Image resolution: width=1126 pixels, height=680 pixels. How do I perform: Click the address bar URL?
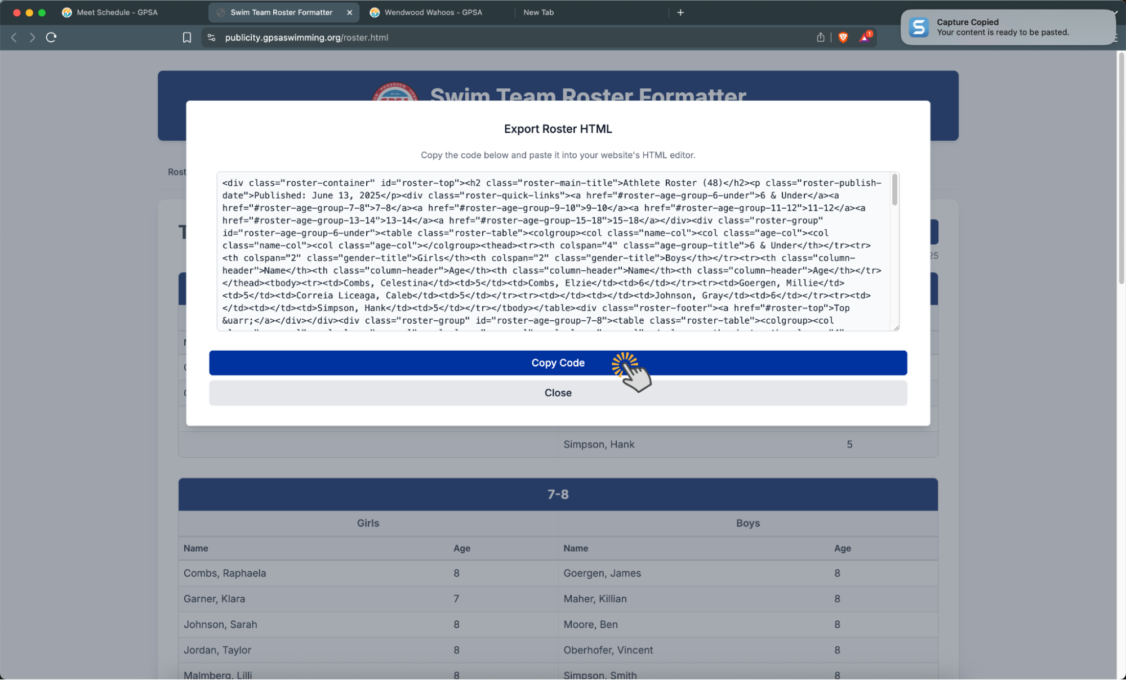point(306,37)
